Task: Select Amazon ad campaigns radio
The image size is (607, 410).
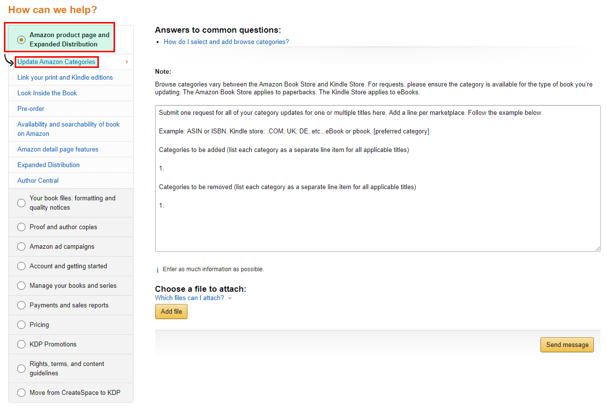Action: 22,247
